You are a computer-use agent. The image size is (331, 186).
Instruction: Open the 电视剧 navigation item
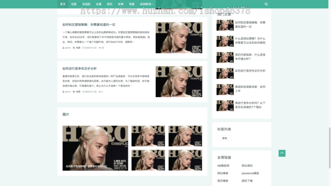[86, 4]
